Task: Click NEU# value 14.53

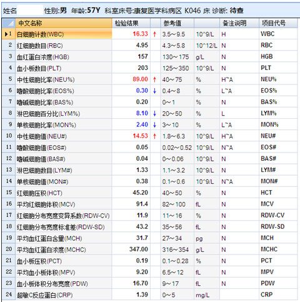Action: point(140,136)
